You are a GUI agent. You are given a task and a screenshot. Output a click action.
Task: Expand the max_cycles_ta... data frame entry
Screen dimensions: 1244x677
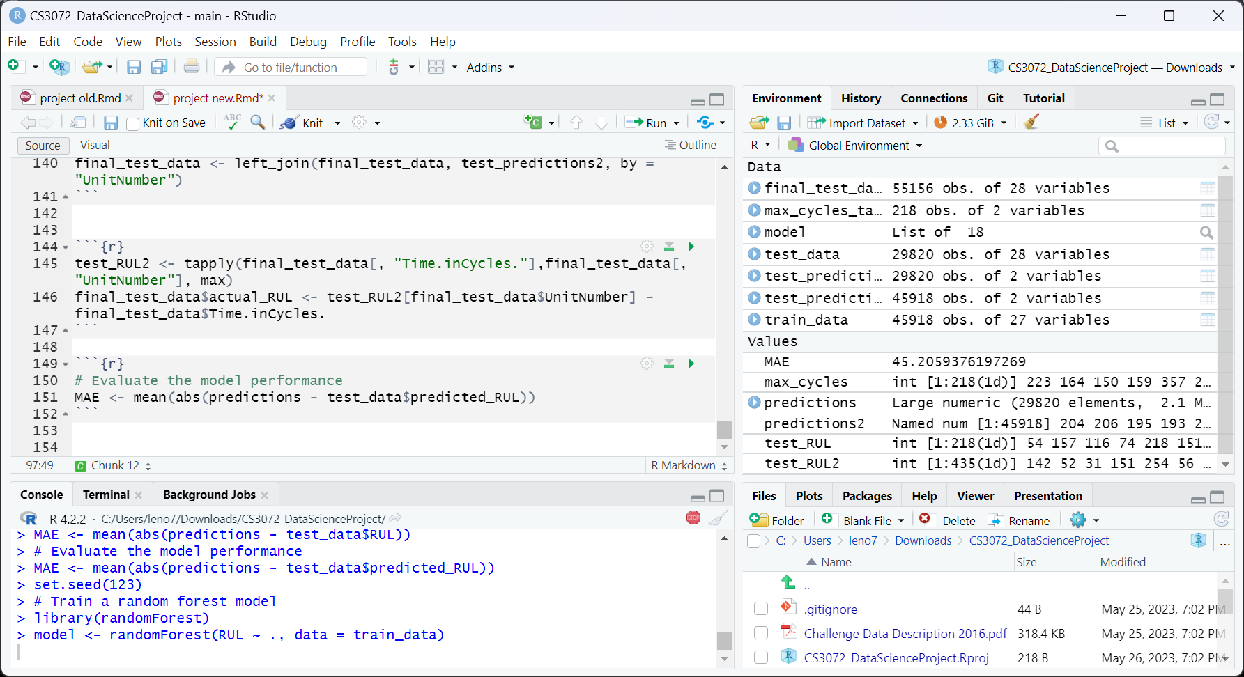754,210
